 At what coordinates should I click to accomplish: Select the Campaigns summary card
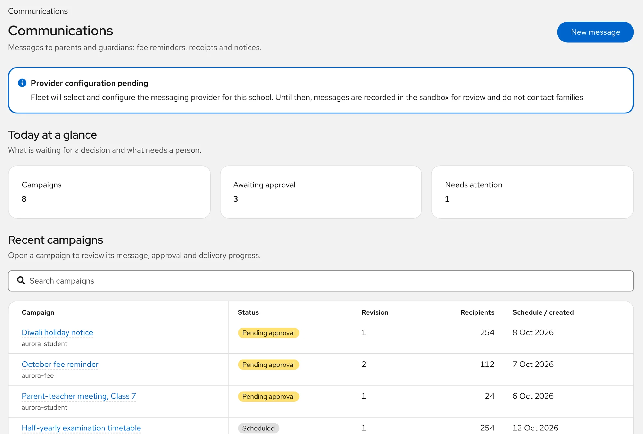pos(109,192)
